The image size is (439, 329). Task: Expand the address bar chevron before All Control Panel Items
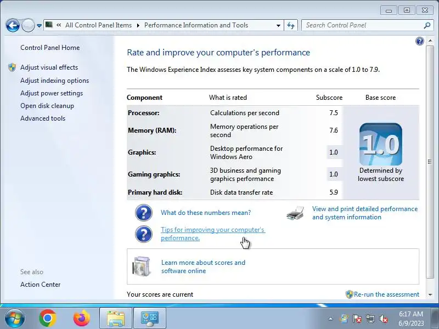59,25
